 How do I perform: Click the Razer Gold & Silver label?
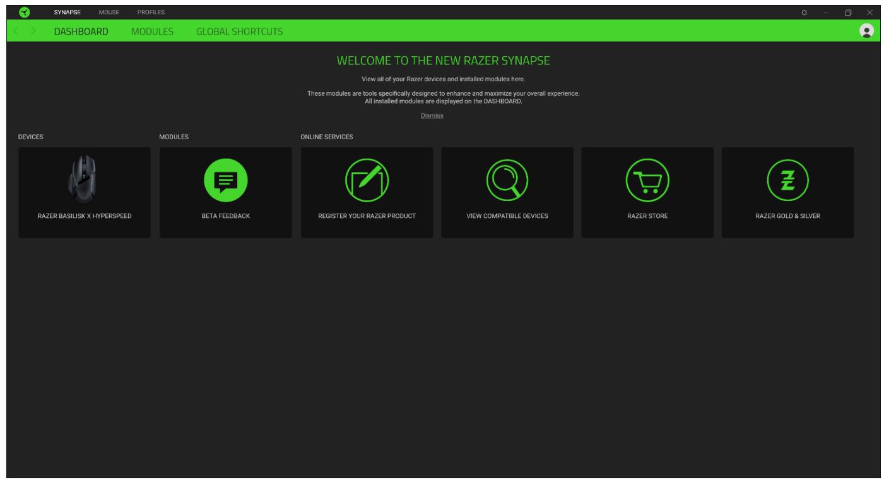pyautogui.click(x=787, y=216)
